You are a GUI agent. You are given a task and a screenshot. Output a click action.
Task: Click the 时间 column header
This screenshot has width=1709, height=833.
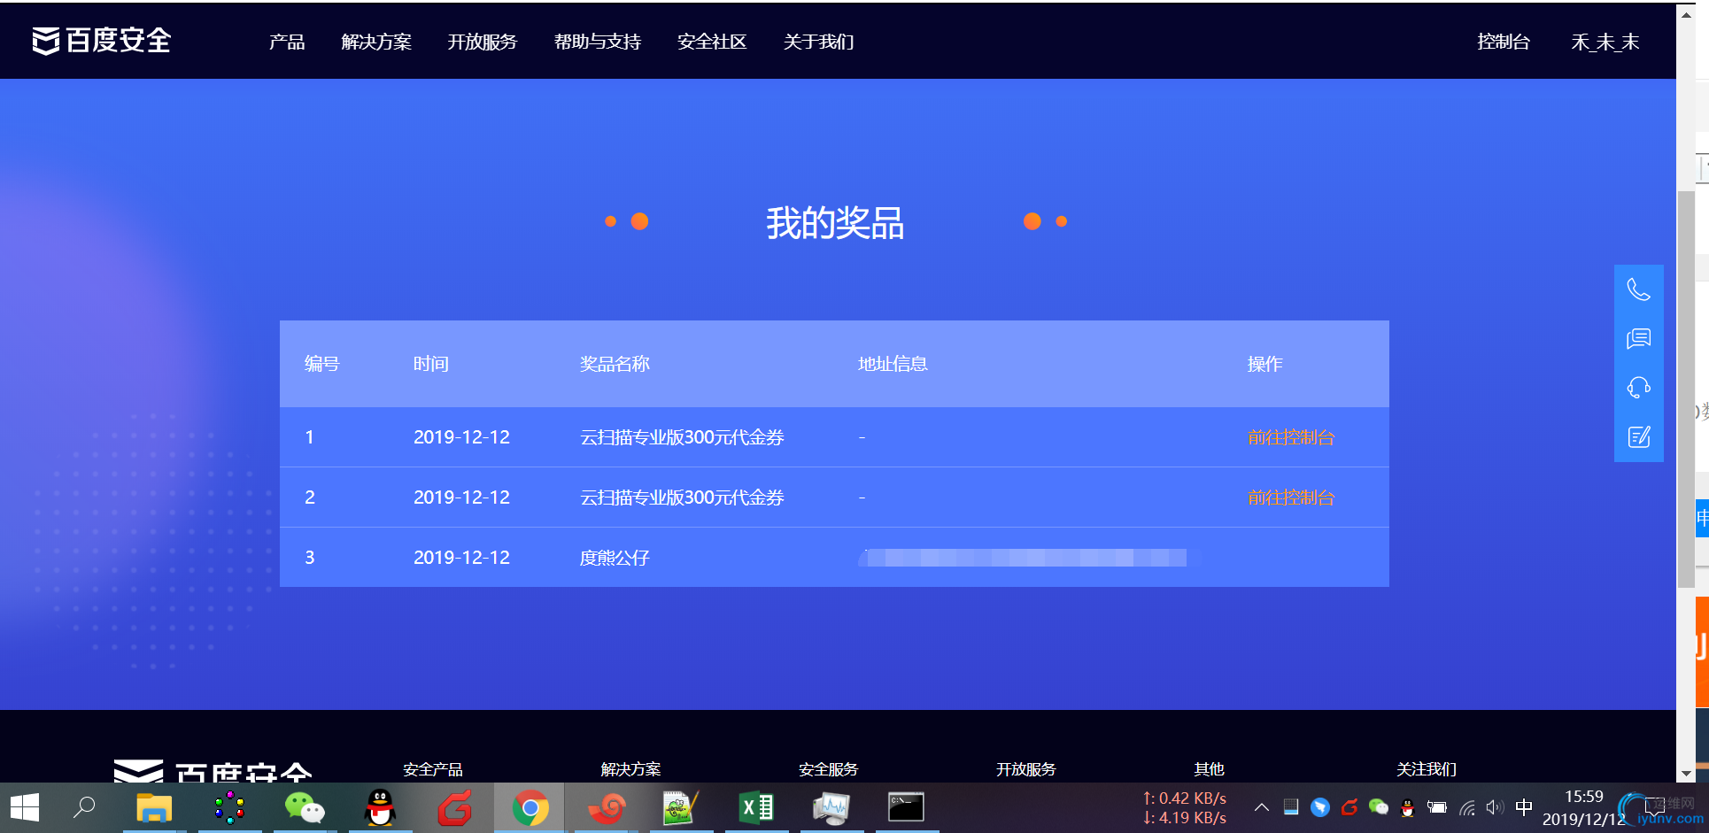431,364
